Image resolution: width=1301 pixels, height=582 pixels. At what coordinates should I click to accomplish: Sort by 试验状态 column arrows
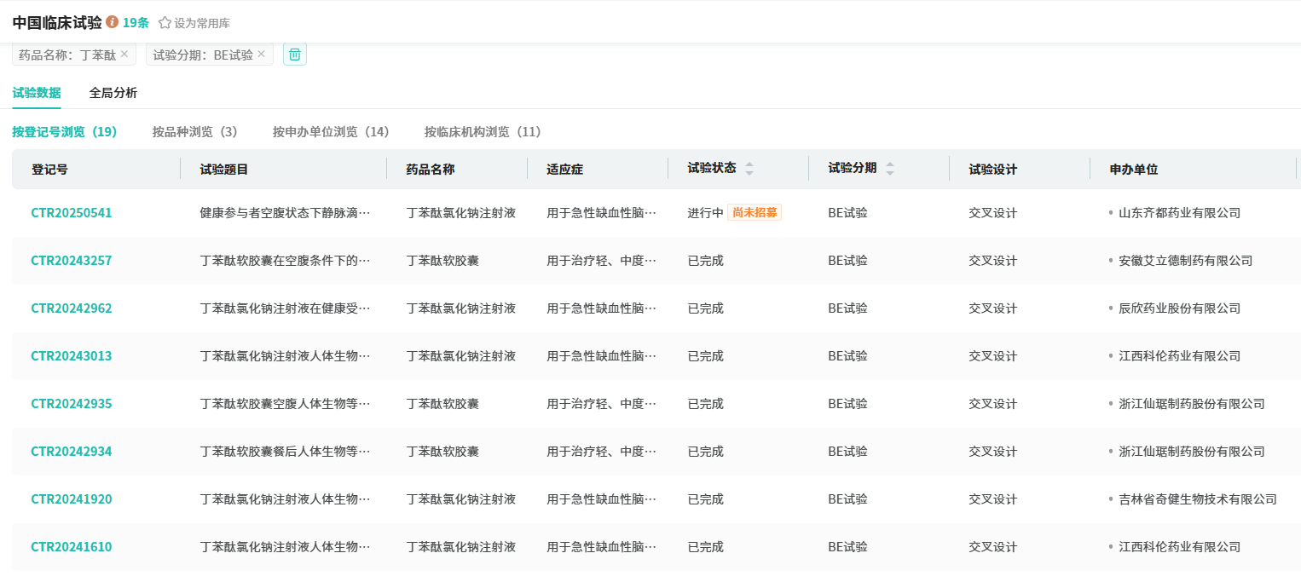click(749, 169)
